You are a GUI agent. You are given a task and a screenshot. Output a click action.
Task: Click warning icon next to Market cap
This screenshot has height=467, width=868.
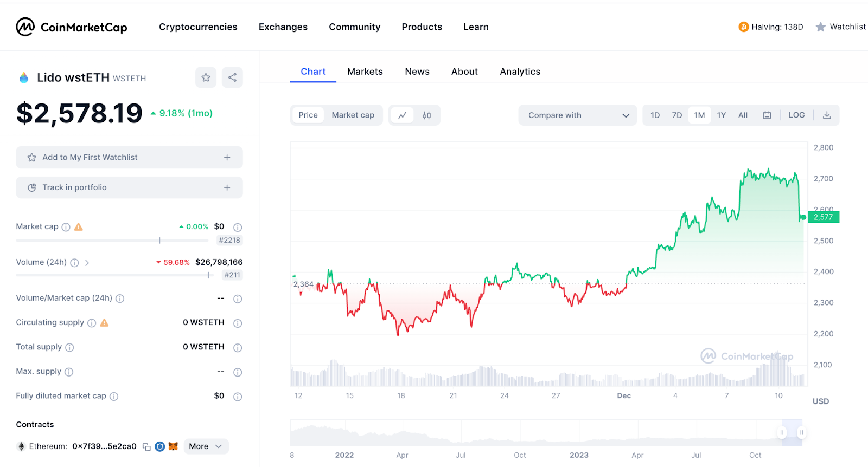79,227
